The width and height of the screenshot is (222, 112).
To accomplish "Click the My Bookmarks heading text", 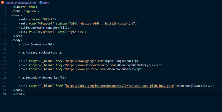I will (36, 44).
